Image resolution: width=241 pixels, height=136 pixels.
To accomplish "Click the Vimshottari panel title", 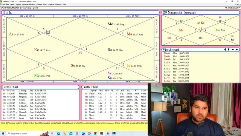I will tap(201, 49).
